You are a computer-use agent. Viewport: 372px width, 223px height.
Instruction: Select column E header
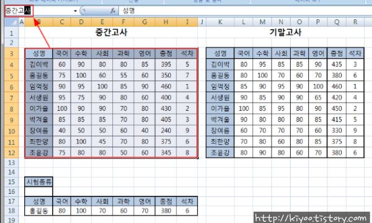click(102, 22)
